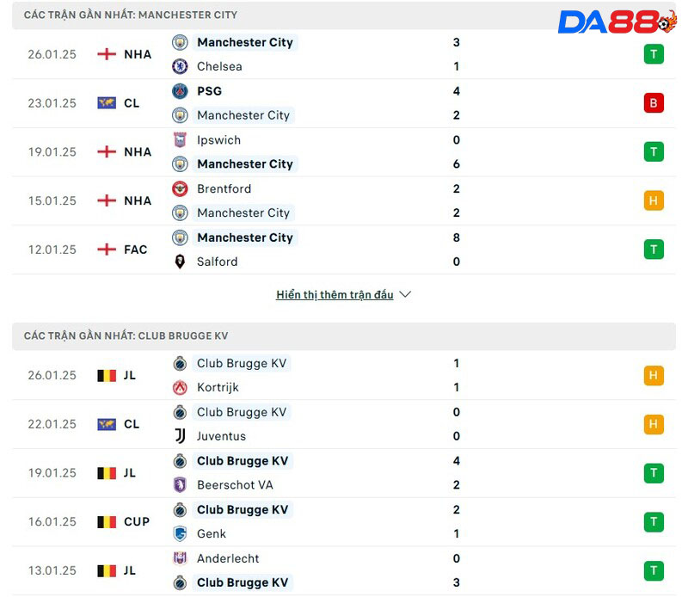Click the DA88 logo
The image size is (688, 597).
[x=617, y=22]
